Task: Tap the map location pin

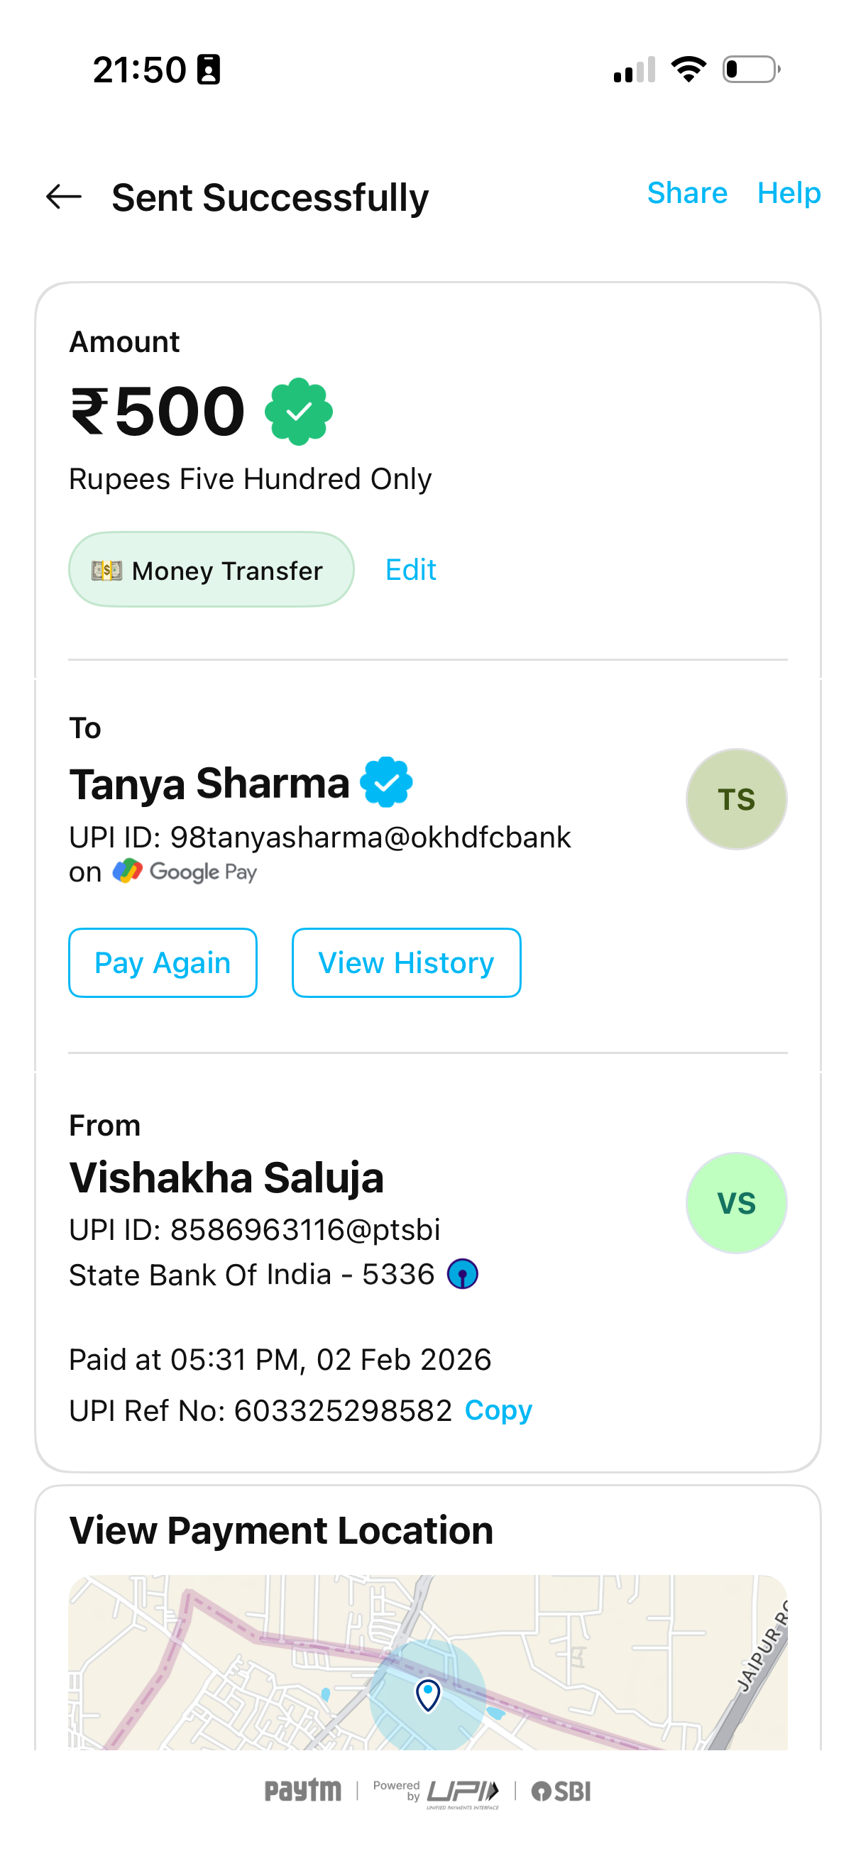Action: pos(427,1694)
